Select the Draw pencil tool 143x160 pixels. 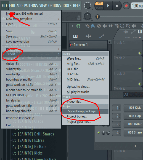tap(88, 26)
